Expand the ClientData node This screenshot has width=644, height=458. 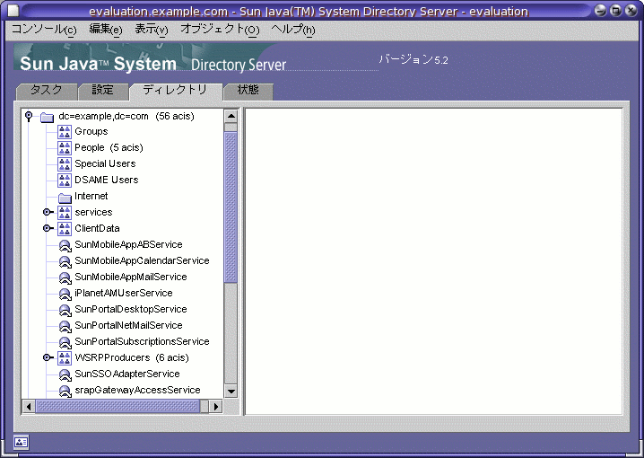pyautogui.click(x=48, y=228)
